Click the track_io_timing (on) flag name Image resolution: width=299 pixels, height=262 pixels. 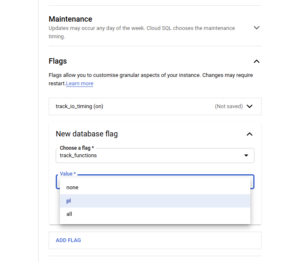[x=79, y=106]
